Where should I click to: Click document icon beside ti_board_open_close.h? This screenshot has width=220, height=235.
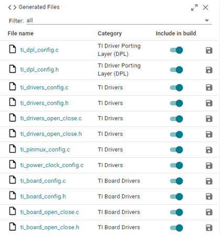click(x=13, y=227)
